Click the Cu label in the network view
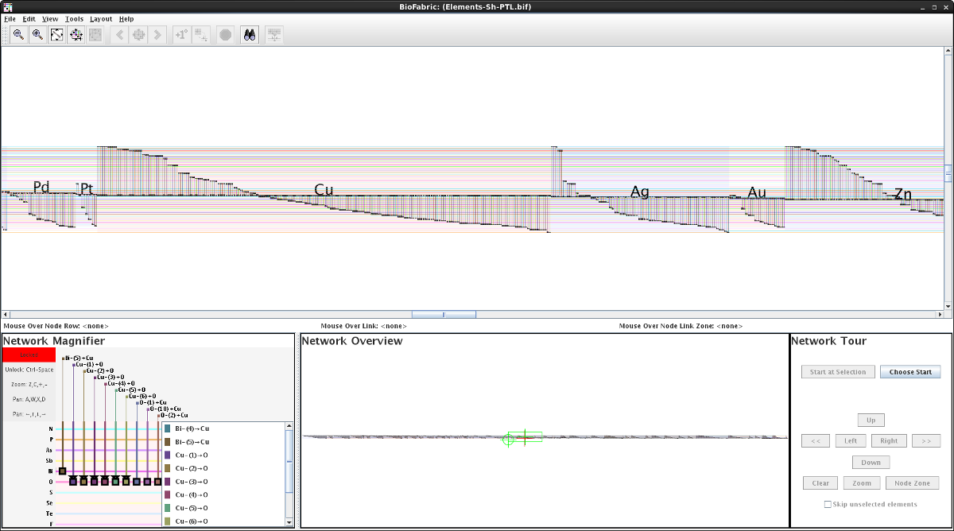This screenshot has height=531, width=954. tap(324, 190)
